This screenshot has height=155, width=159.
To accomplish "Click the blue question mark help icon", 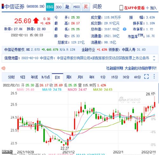I will [125, 29].
